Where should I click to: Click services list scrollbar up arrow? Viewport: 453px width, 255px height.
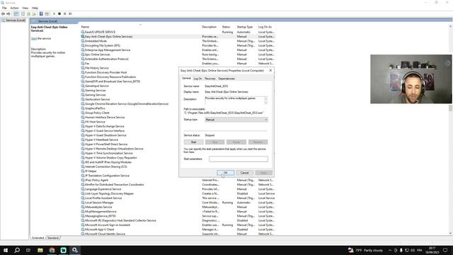pyautogui.click(x=450, y=26)
